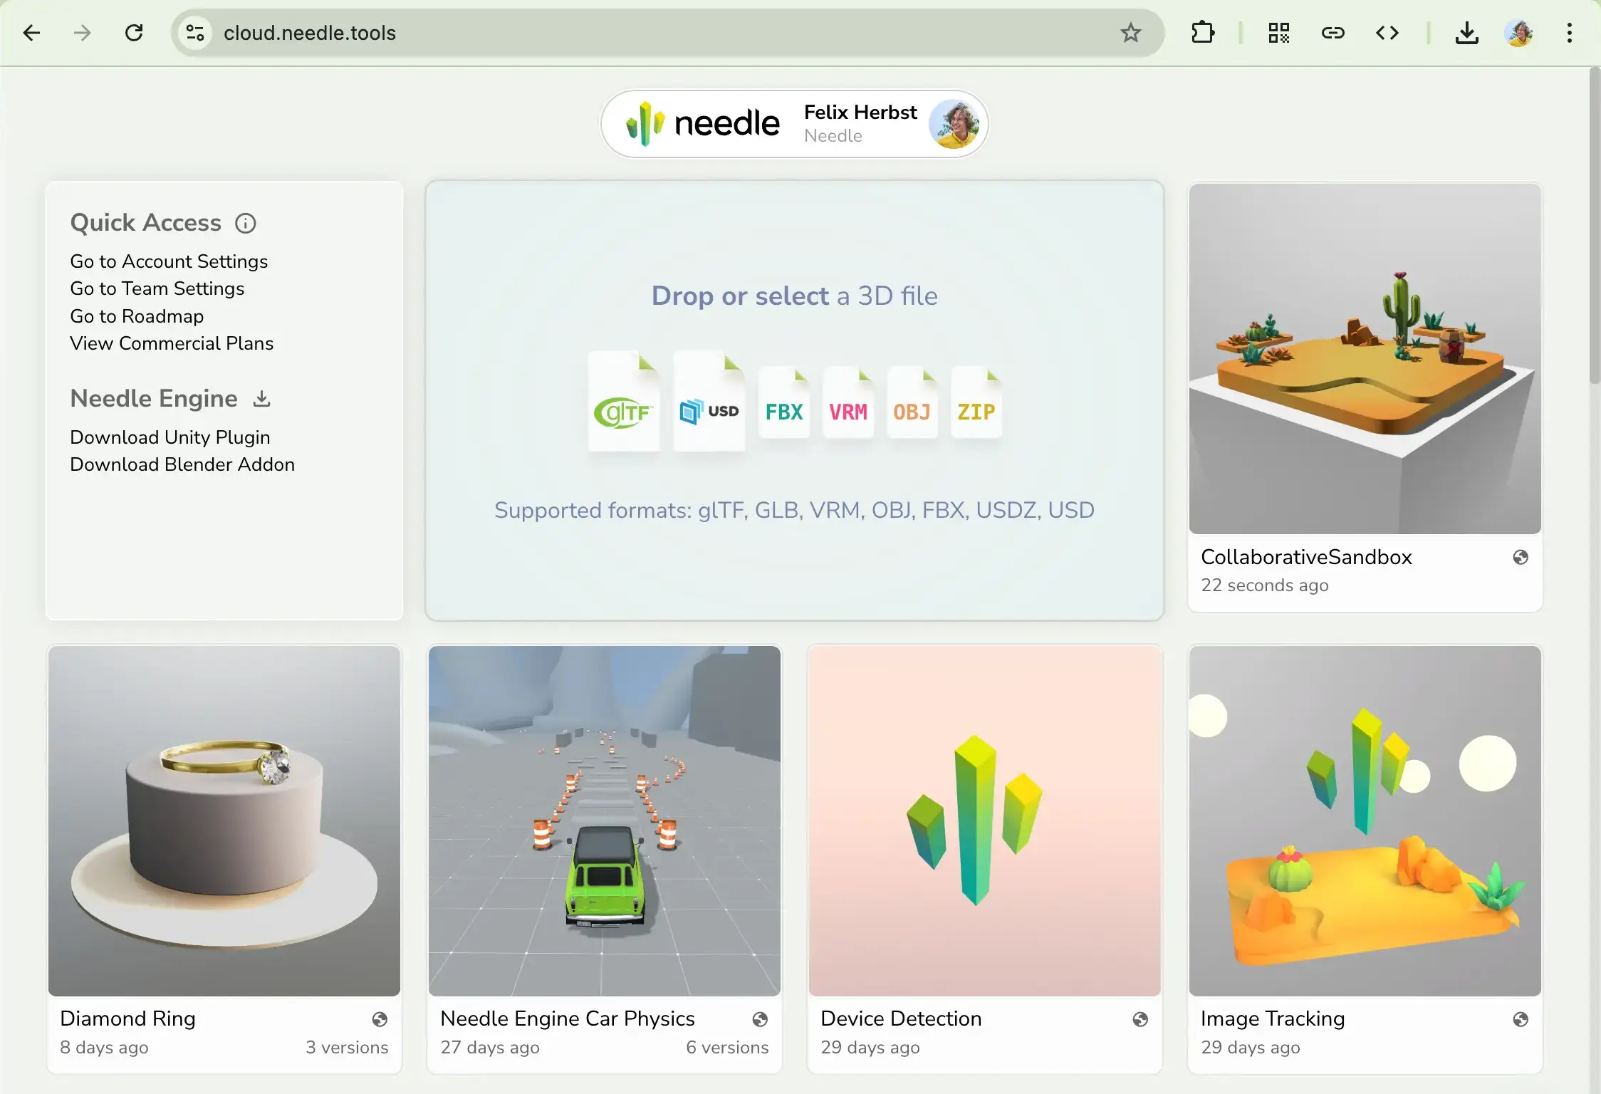Click the Needle Engine download icon
Image resolution: width=1601 pixels, height=1094 pixels.
(262, 399)
